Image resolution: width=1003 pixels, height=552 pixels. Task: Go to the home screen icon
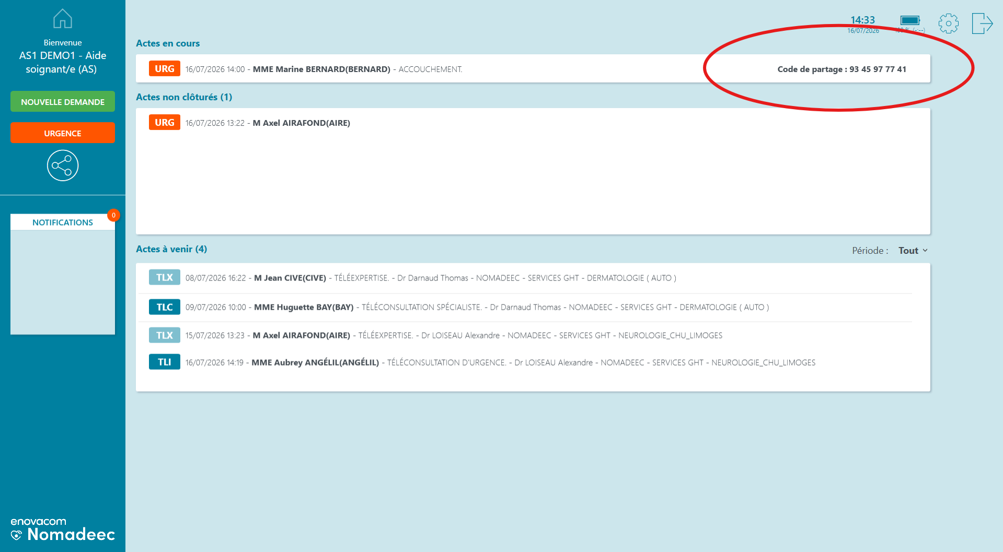click(63, 19)
